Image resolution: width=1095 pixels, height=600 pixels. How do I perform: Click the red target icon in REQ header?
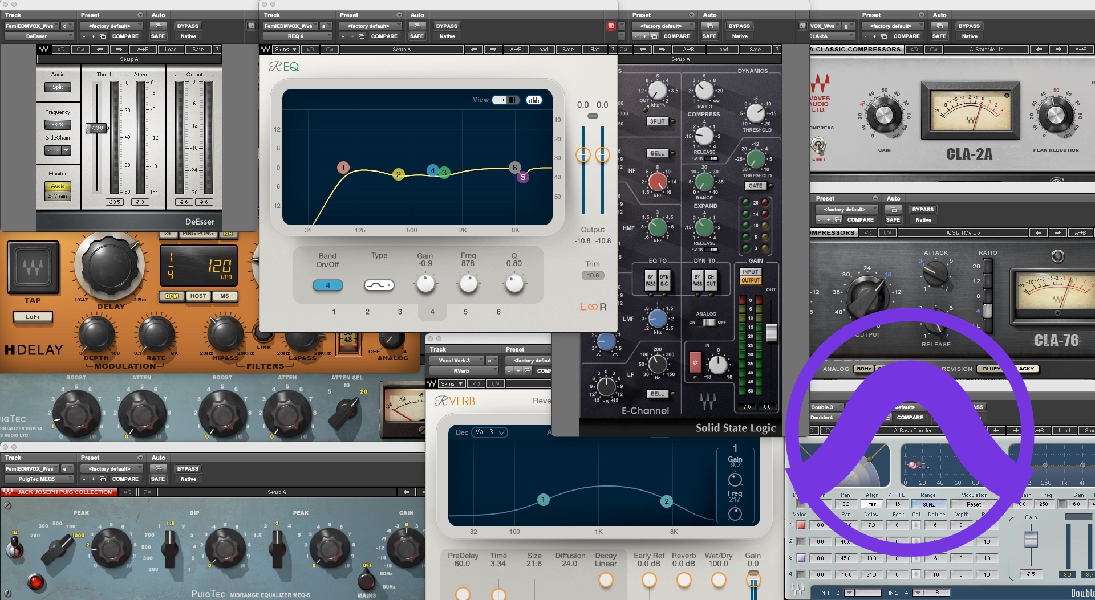click(x=611, y=26)
